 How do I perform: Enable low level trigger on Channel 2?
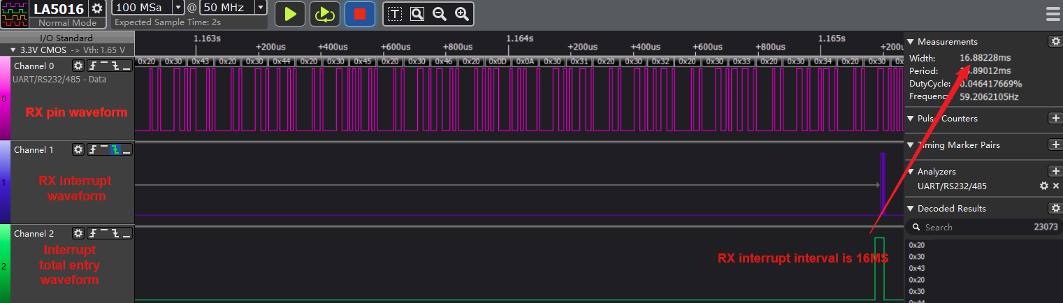point(126,233)
